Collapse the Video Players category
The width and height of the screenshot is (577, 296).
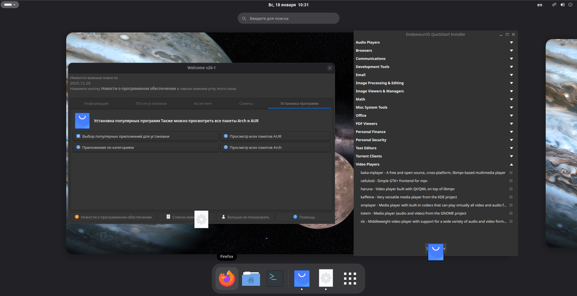[511, 165]
